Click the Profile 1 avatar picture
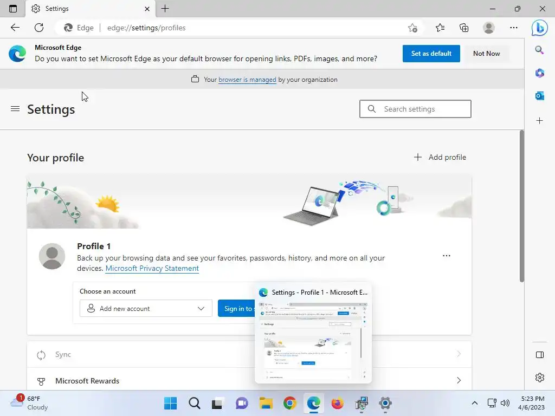This screenshot has height=416, width=555. pos(52,256)
